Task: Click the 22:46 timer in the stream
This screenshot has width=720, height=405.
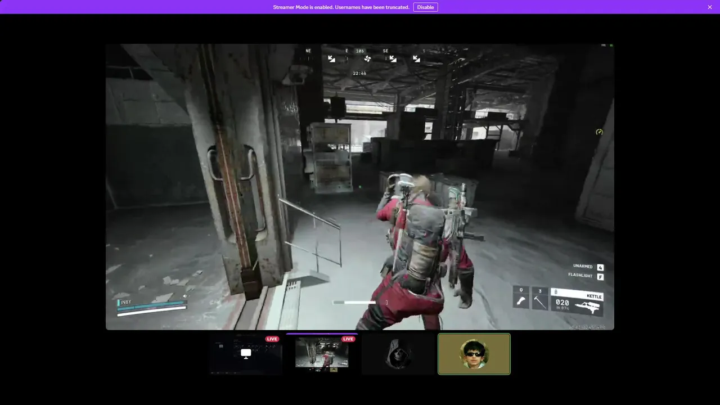Action: (x=359, y=73)
